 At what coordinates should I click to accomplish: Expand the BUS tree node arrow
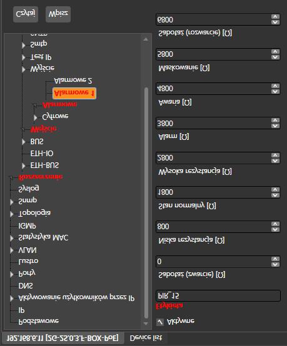24,142
